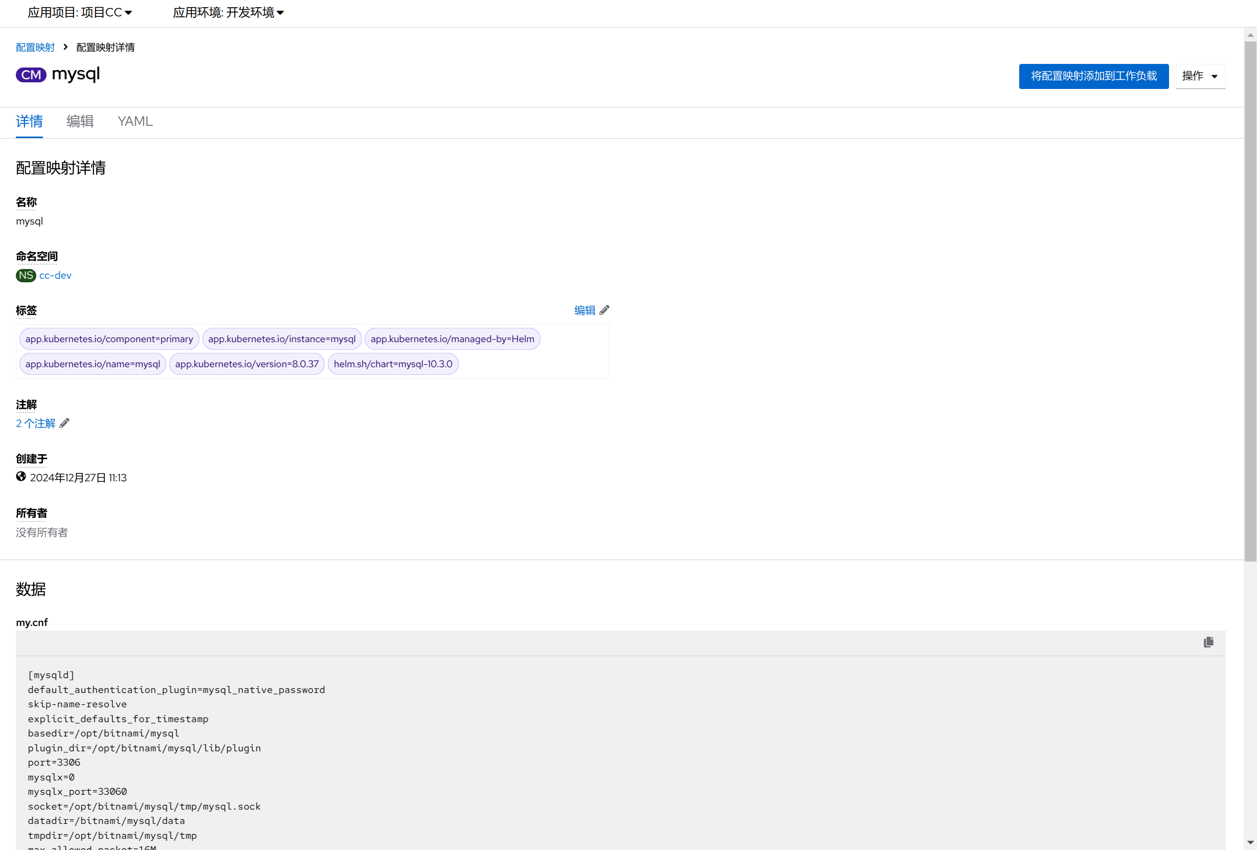
Task: Open the 应用环境 开发环境 dropdown
Action: [228, 12]
